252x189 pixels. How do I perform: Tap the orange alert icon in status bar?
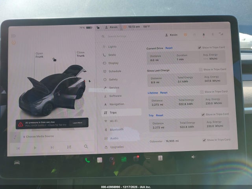pyautogui.click(x=125, y=27)
